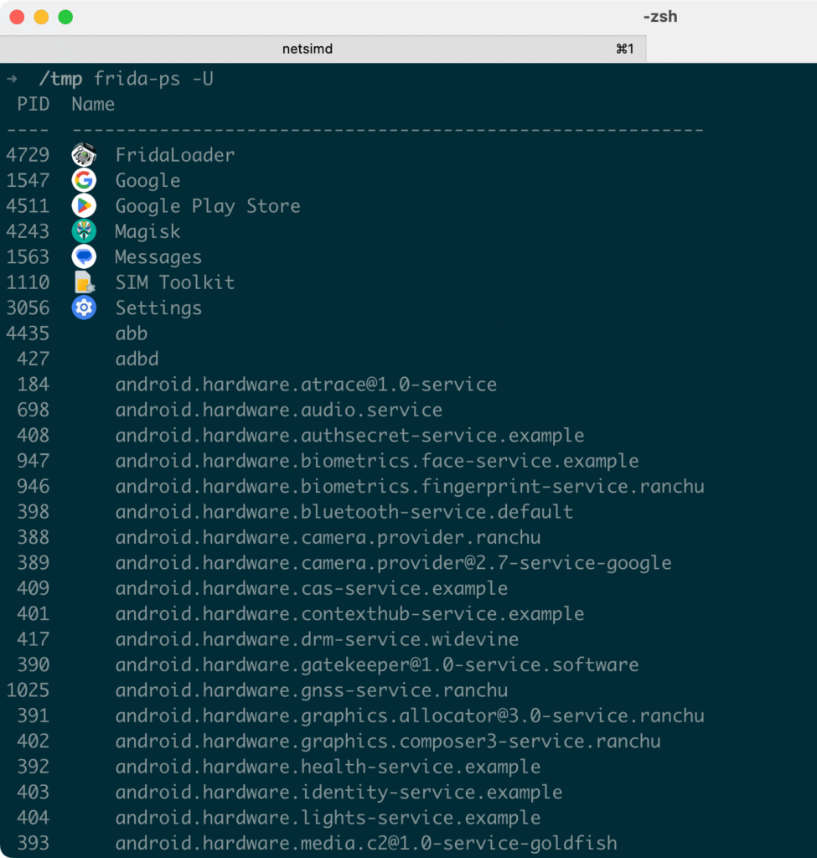The width and height of the screenshot is (817, 858).
Task: Click the green zoom window button
Action: [65, 17]
